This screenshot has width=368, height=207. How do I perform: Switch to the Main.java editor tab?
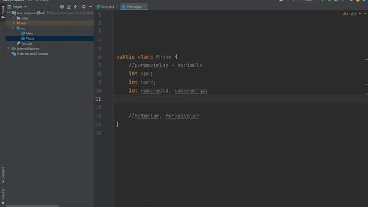coord(108,7)
